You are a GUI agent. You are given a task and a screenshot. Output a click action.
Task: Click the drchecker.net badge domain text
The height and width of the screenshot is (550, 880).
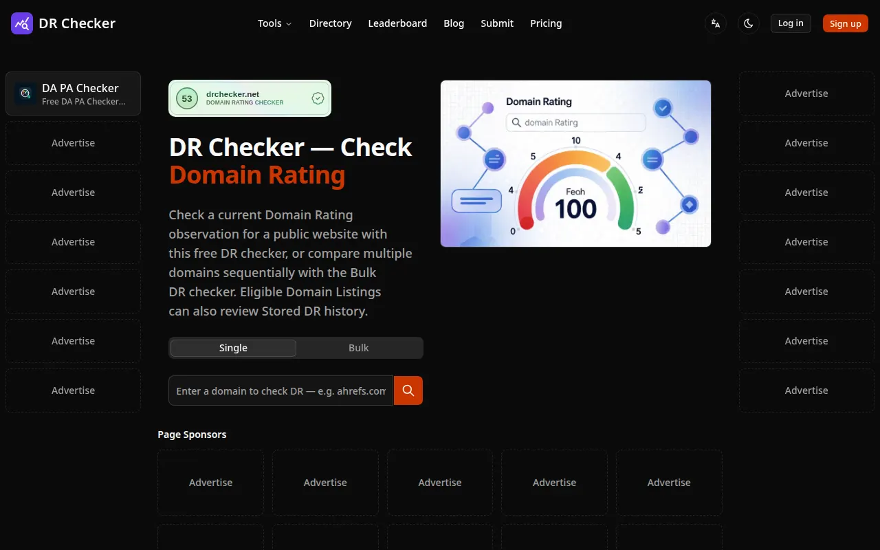(x=233, y=94)
